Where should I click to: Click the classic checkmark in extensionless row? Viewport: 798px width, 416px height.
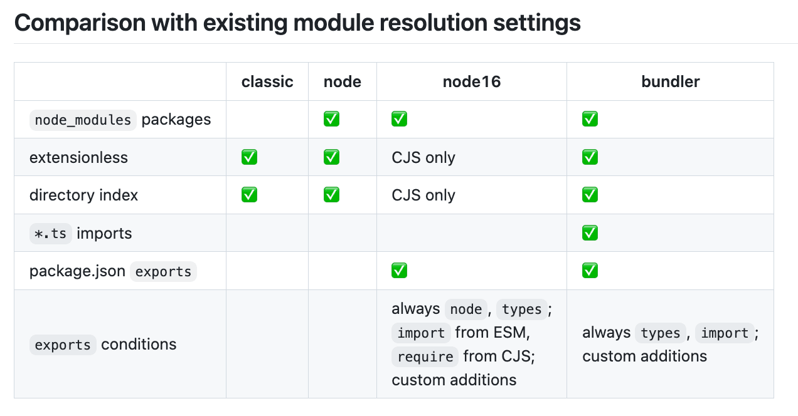(x=249, y=157)
